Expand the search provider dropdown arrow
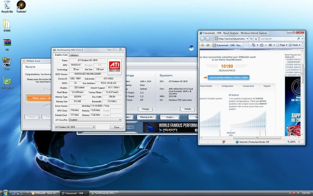Image resolution: width=313 pixels, height=196 pixels. (302, 39)
